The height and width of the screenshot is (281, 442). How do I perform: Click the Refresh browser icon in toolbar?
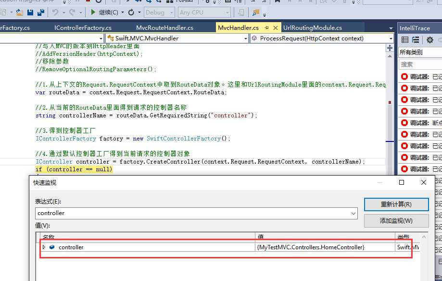131,13
